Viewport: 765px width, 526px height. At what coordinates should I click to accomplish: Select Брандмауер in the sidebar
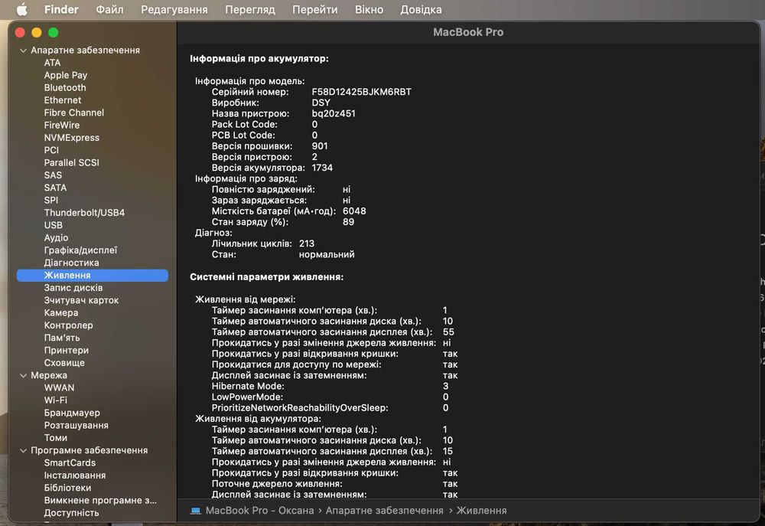[x=72, y=413]
